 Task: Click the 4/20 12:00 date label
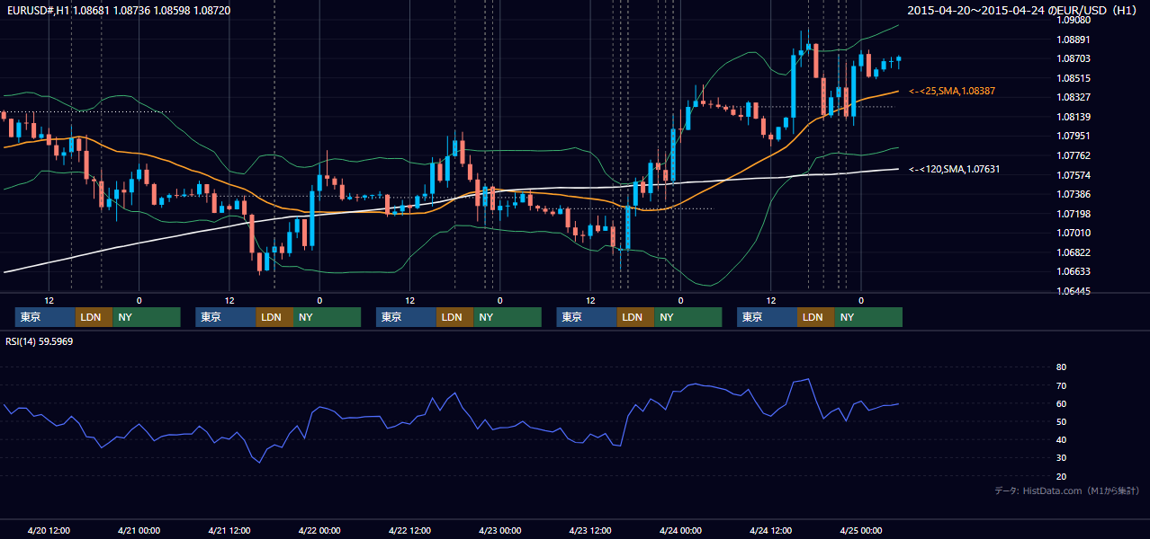point(49,530)
